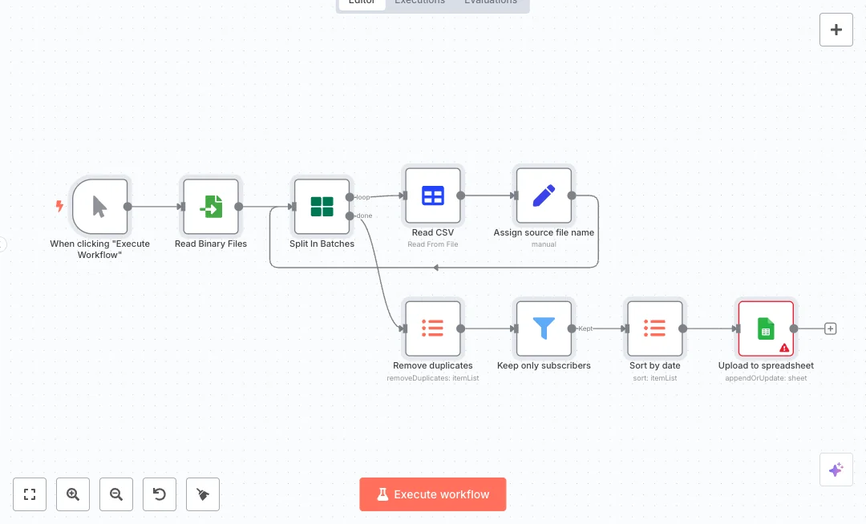This screenshot has width=866, height=524.
Task: Open the Remove duplicates node
Action: click(433, 329)
